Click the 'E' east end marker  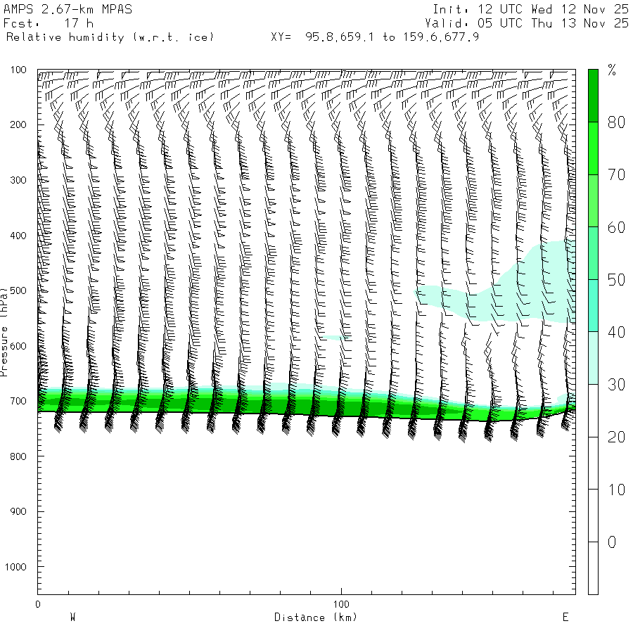tap(565, 618)
